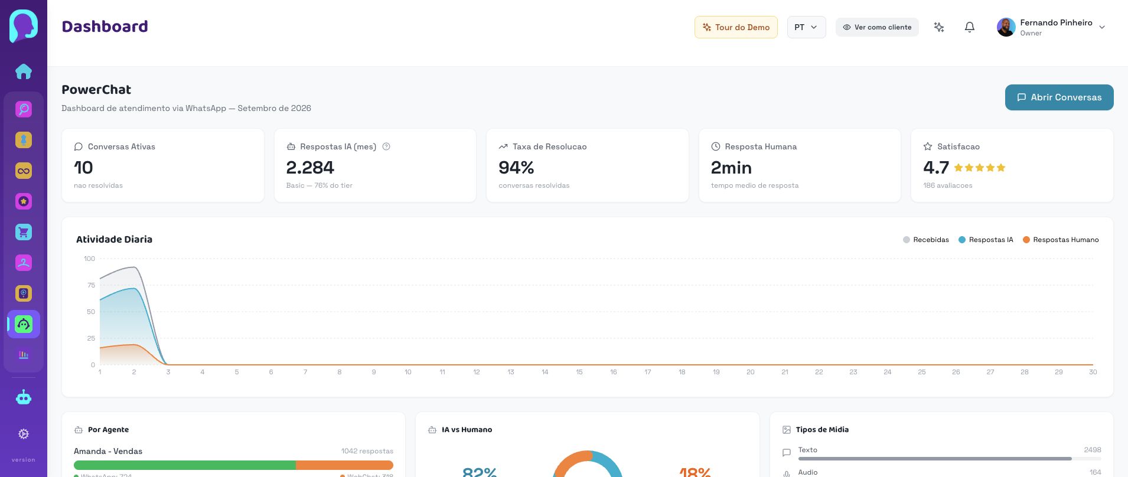This screenshot has height=477, width=1128.
Task: Click Fernando Pinheiro's avatar photo
Action: point(1006,27)
